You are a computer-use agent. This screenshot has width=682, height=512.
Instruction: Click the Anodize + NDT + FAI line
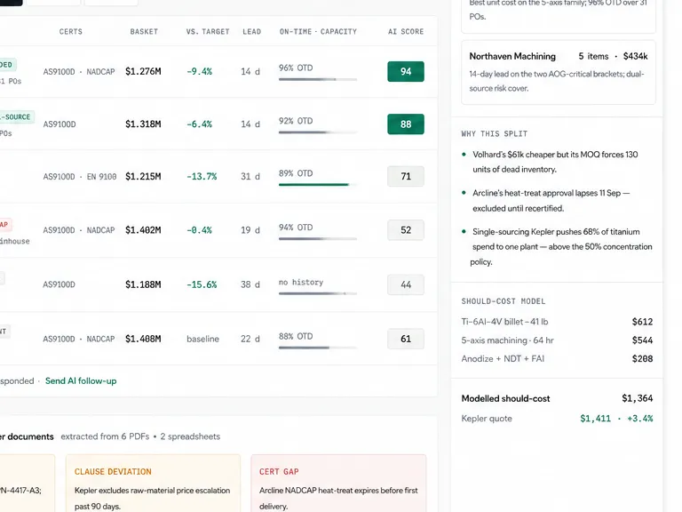pyautogui.click(x=557, y=359)
